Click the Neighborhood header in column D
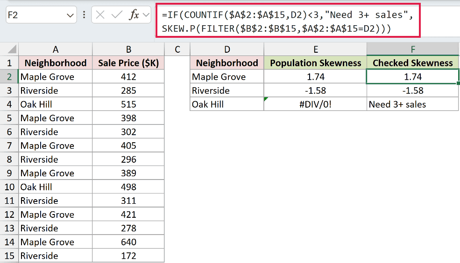460x263 pixels. tap(227, 63)
